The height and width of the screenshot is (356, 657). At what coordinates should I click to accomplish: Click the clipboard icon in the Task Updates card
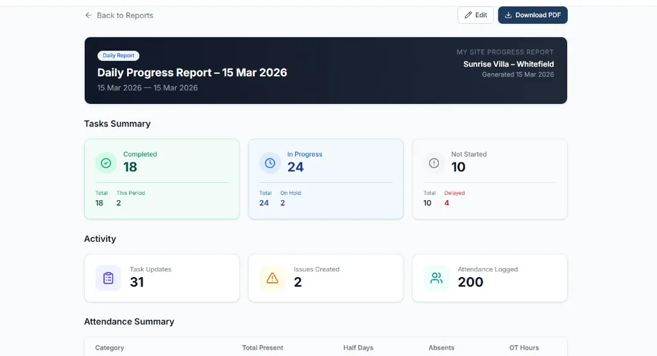coord(108,278)
